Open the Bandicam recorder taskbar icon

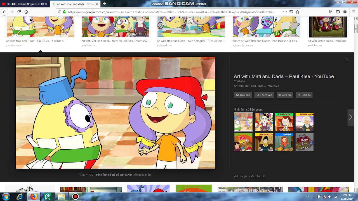pos(75,197)
